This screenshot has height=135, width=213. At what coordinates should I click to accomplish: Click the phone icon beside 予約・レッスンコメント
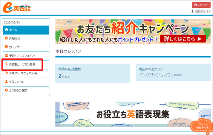(x=6, y=55)
